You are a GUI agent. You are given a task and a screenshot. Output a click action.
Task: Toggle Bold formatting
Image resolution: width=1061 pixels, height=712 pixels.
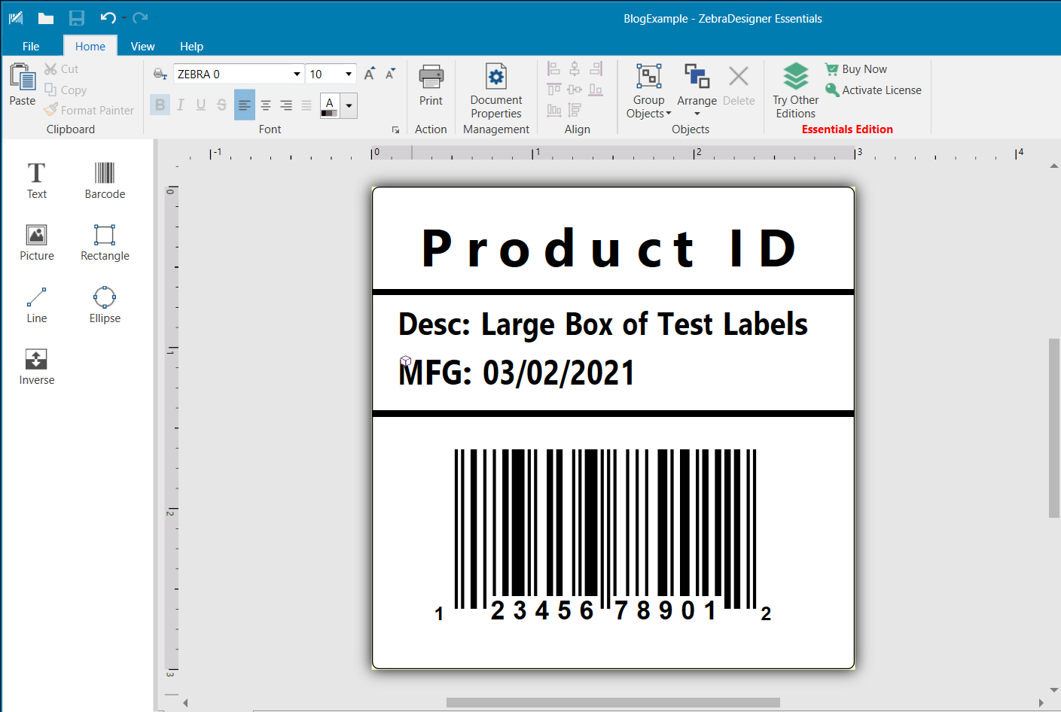(160, 105)
